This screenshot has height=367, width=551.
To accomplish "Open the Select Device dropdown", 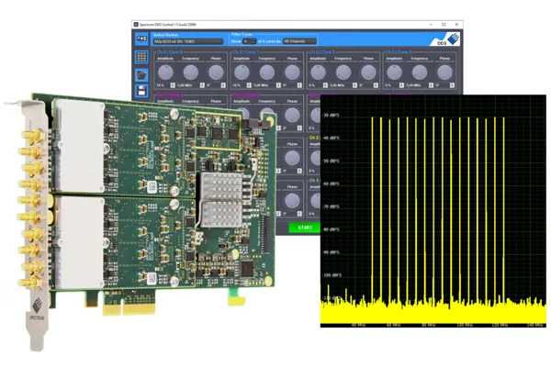I will 187,41.
